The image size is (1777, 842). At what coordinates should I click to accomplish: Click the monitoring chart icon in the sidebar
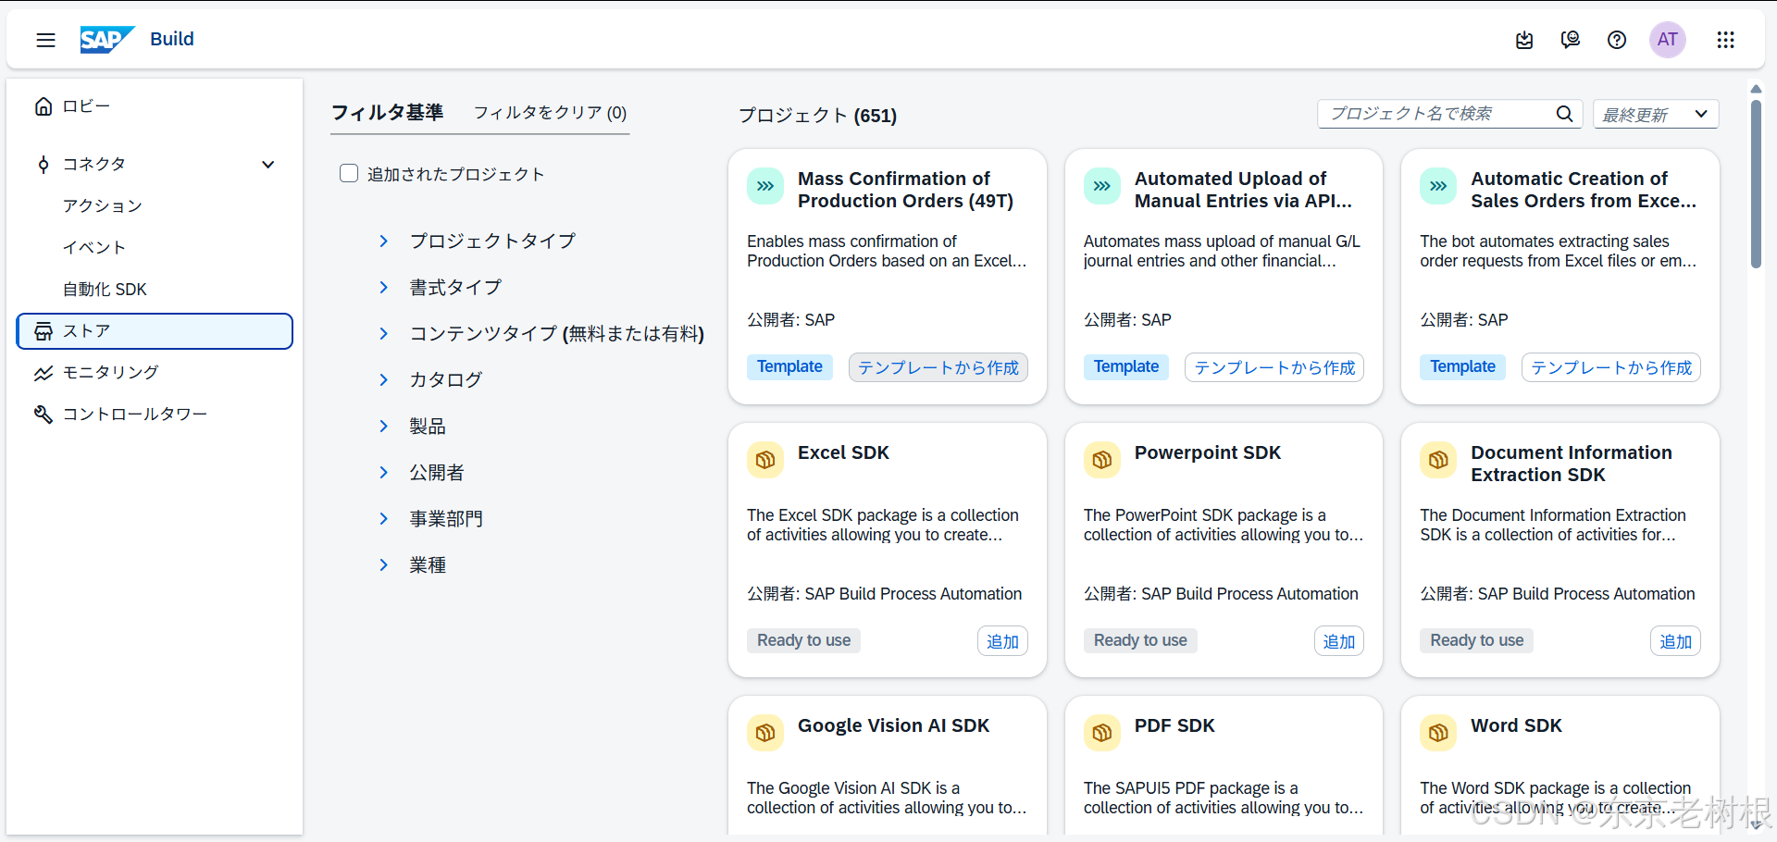pyautogui.click(x=43, y=373)
